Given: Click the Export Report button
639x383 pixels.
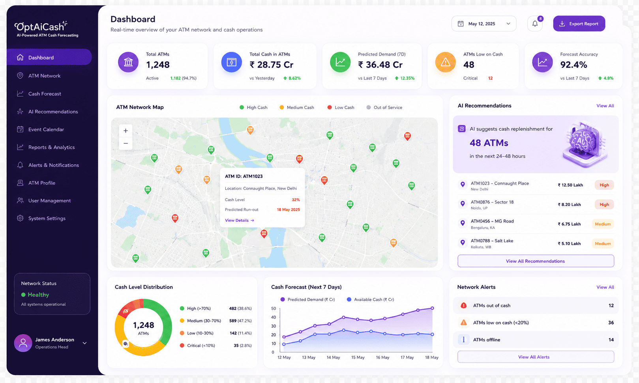Looking at the screenshot, I should click(x=579, y=24).
